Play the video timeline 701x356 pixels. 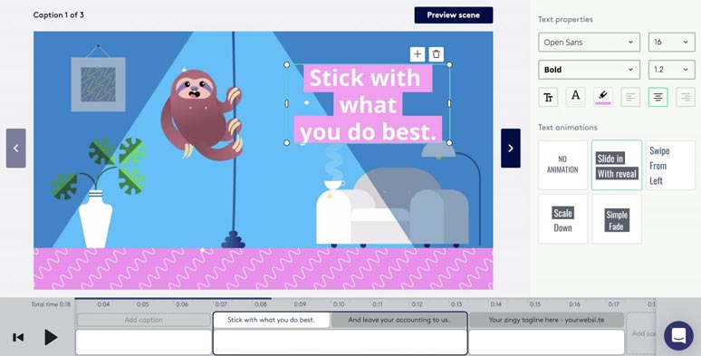pos(51,337)
